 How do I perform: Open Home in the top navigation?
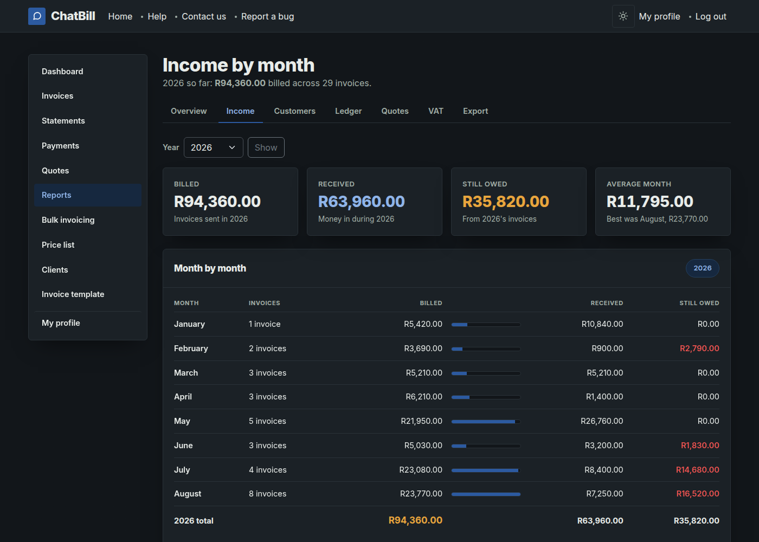pyautogui.click(x=120, y=16)
